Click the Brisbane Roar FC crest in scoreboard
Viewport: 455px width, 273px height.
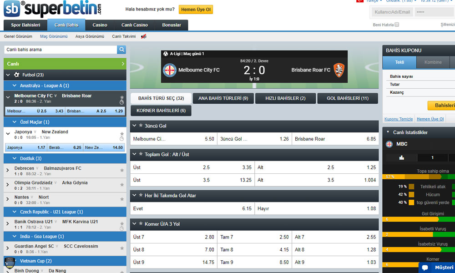click(339, 70)
